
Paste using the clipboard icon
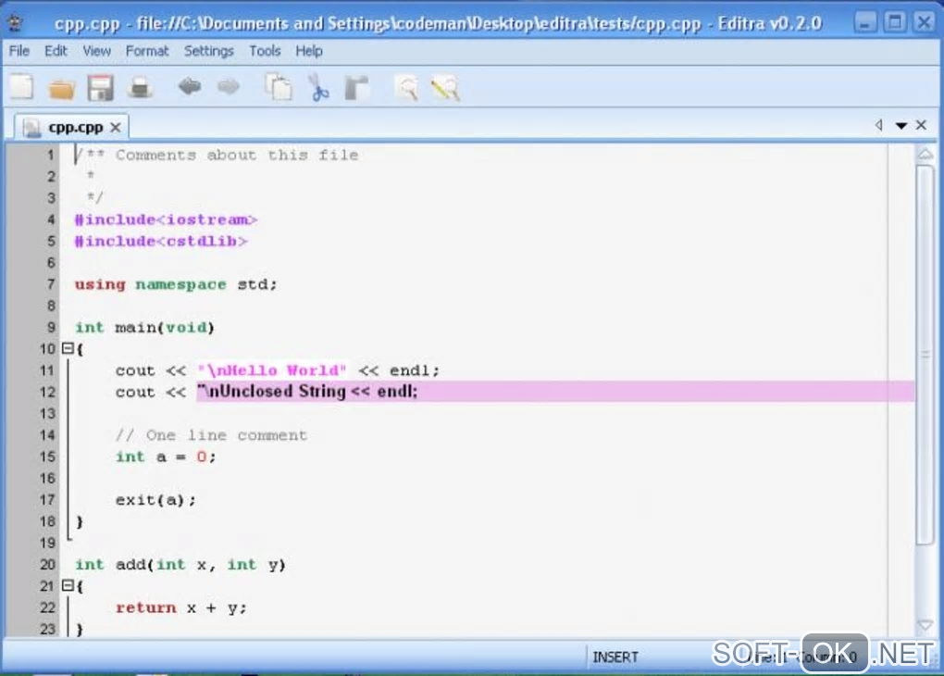(357, 88)
